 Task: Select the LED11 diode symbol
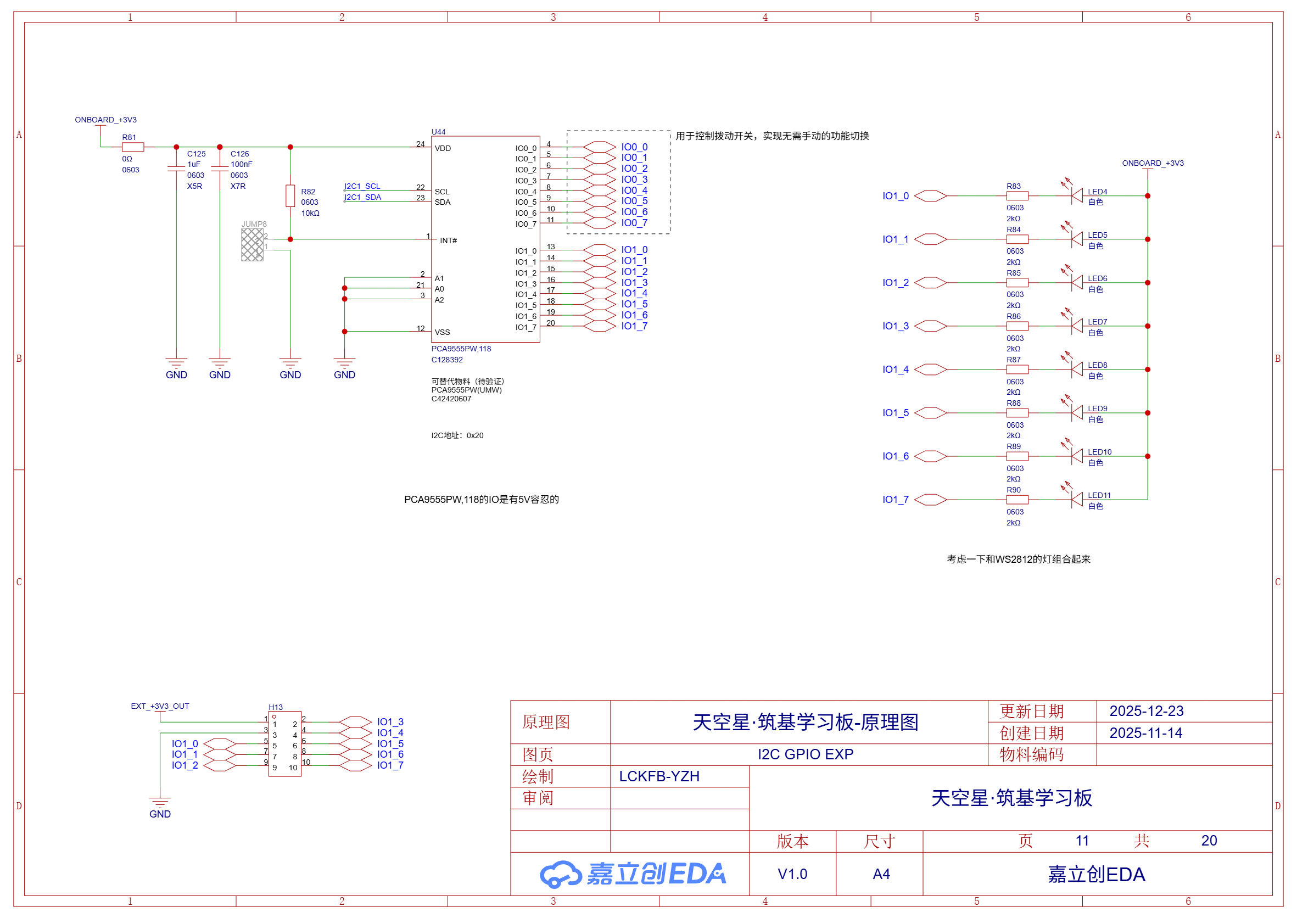tap(1077, 500)
